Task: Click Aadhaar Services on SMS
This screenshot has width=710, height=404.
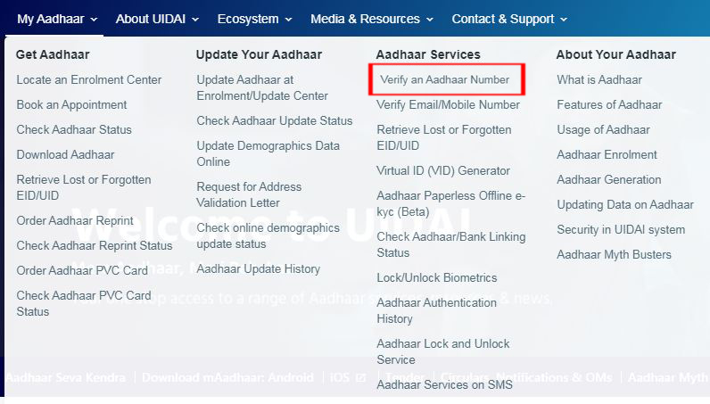Action: pyautogui.click(x=444, y=384)
